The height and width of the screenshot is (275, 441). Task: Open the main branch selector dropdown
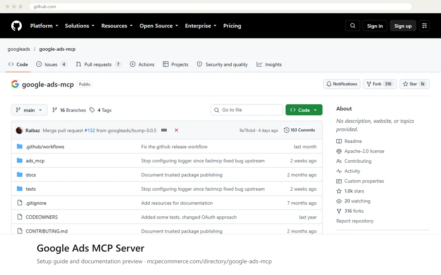click(29, 110)
